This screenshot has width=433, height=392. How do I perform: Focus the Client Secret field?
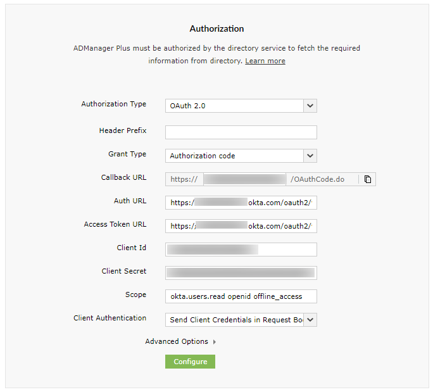pyautogui.click(x=241, y=273)
